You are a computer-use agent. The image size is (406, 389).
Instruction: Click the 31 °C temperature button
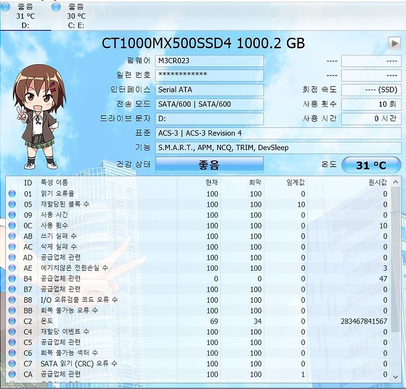point(371,165)
